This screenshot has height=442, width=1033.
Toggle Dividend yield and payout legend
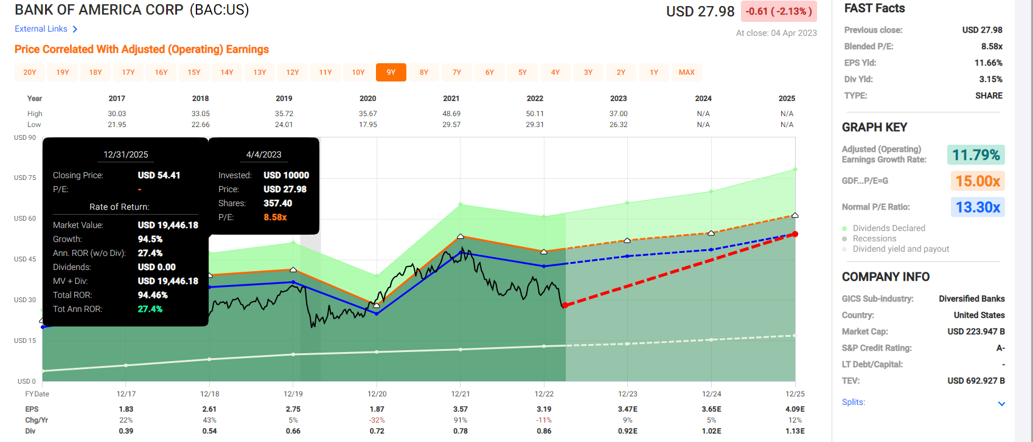click(896, 249)
